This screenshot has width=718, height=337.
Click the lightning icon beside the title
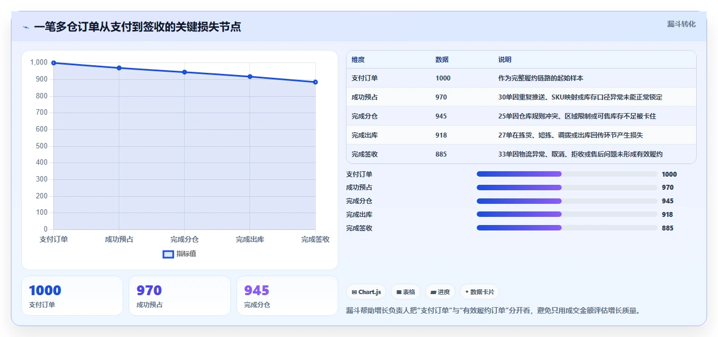pos(26,27)
